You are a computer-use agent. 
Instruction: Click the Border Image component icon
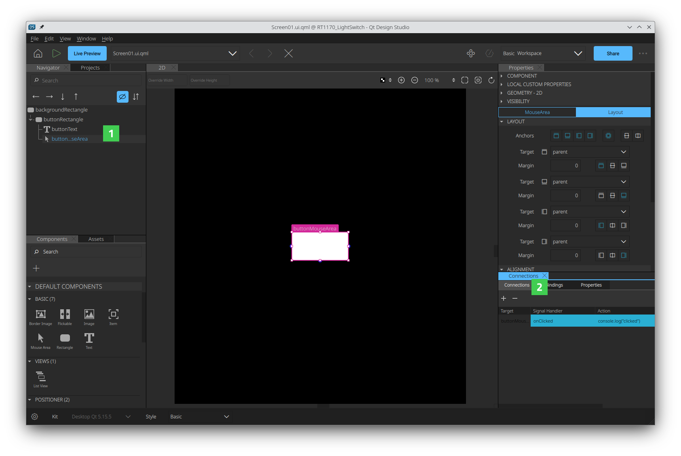(x=40, y=315)
